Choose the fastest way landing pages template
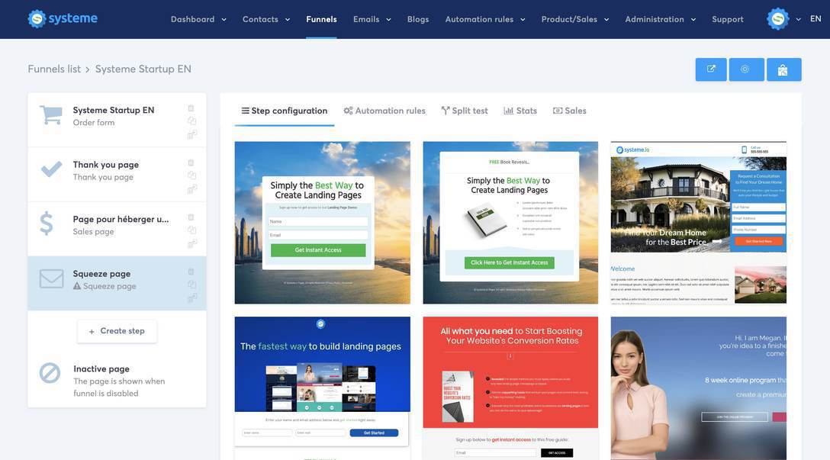 coord(323,388)
